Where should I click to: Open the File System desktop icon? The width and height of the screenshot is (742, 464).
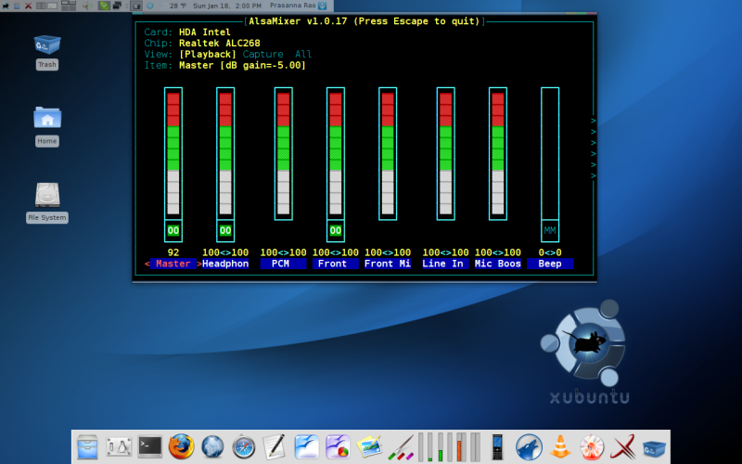point(47,195)
